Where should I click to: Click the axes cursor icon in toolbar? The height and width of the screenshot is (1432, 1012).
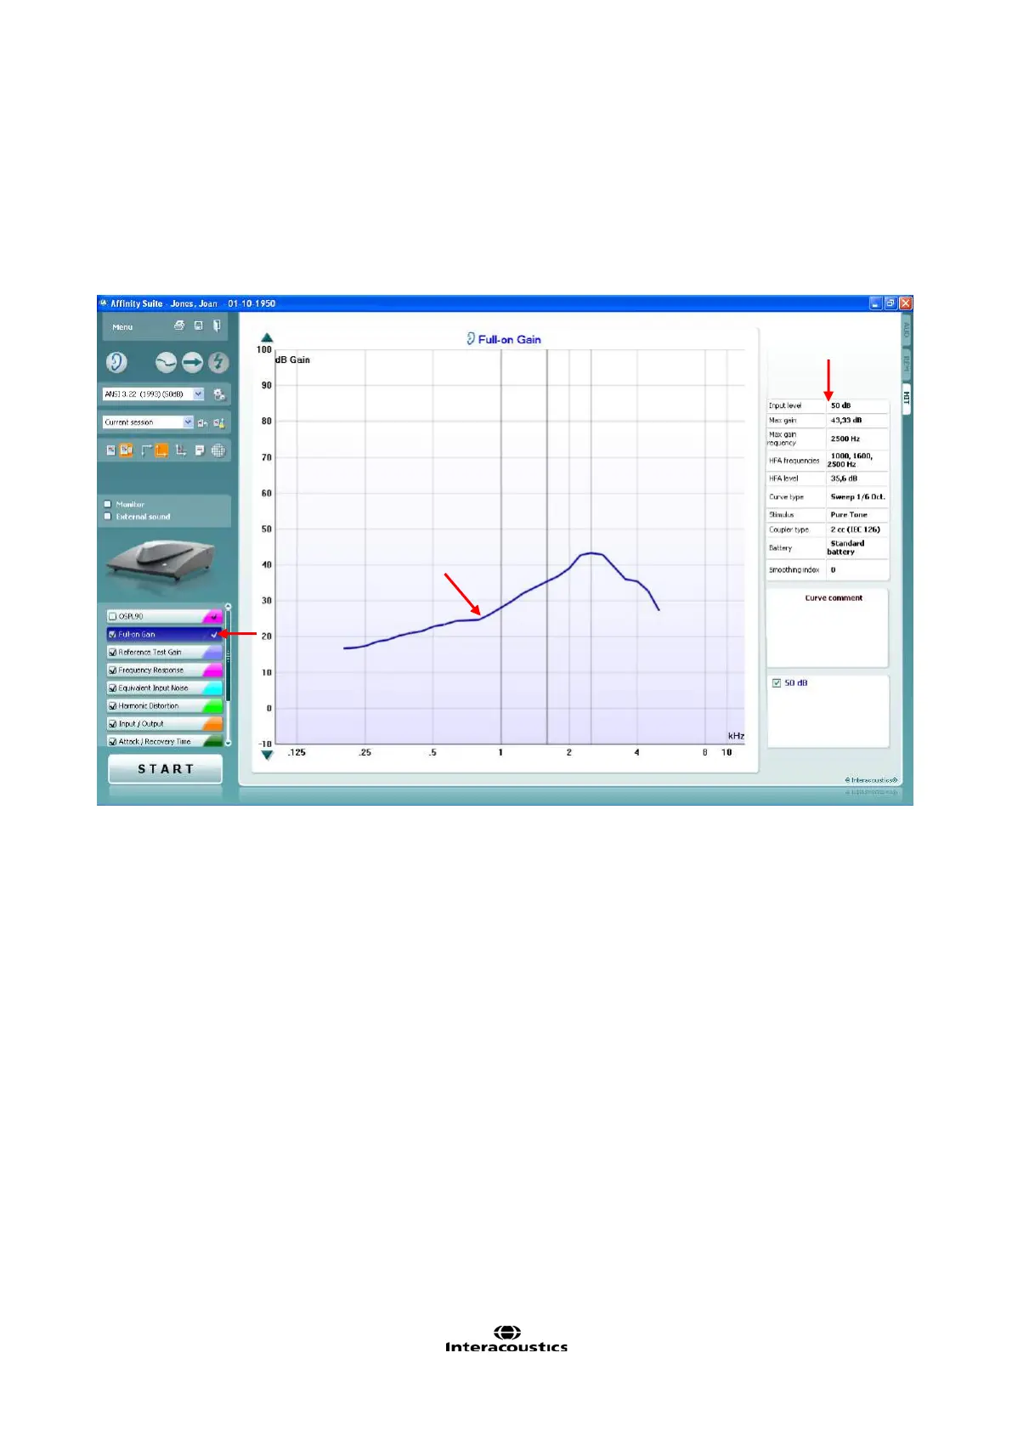pos(181,450)
